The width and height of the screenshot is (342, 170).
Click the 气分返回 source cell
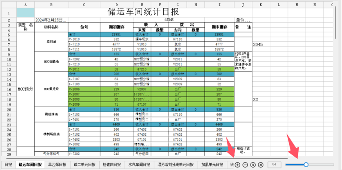pos(142,154)
